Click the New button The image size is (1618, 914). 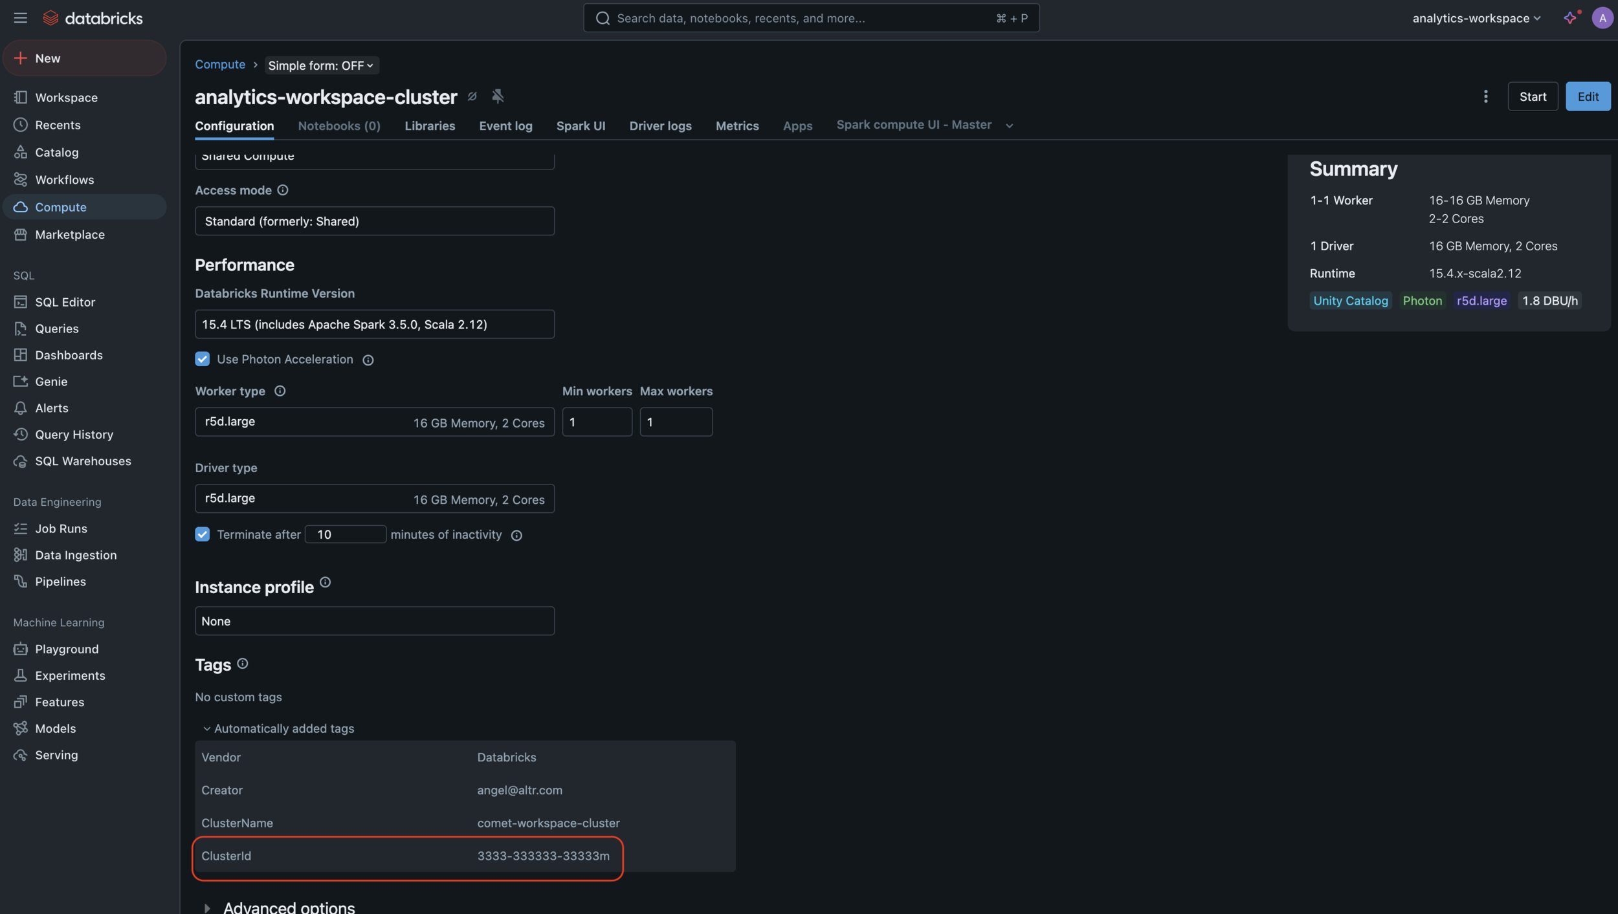[x=85, y=58]
